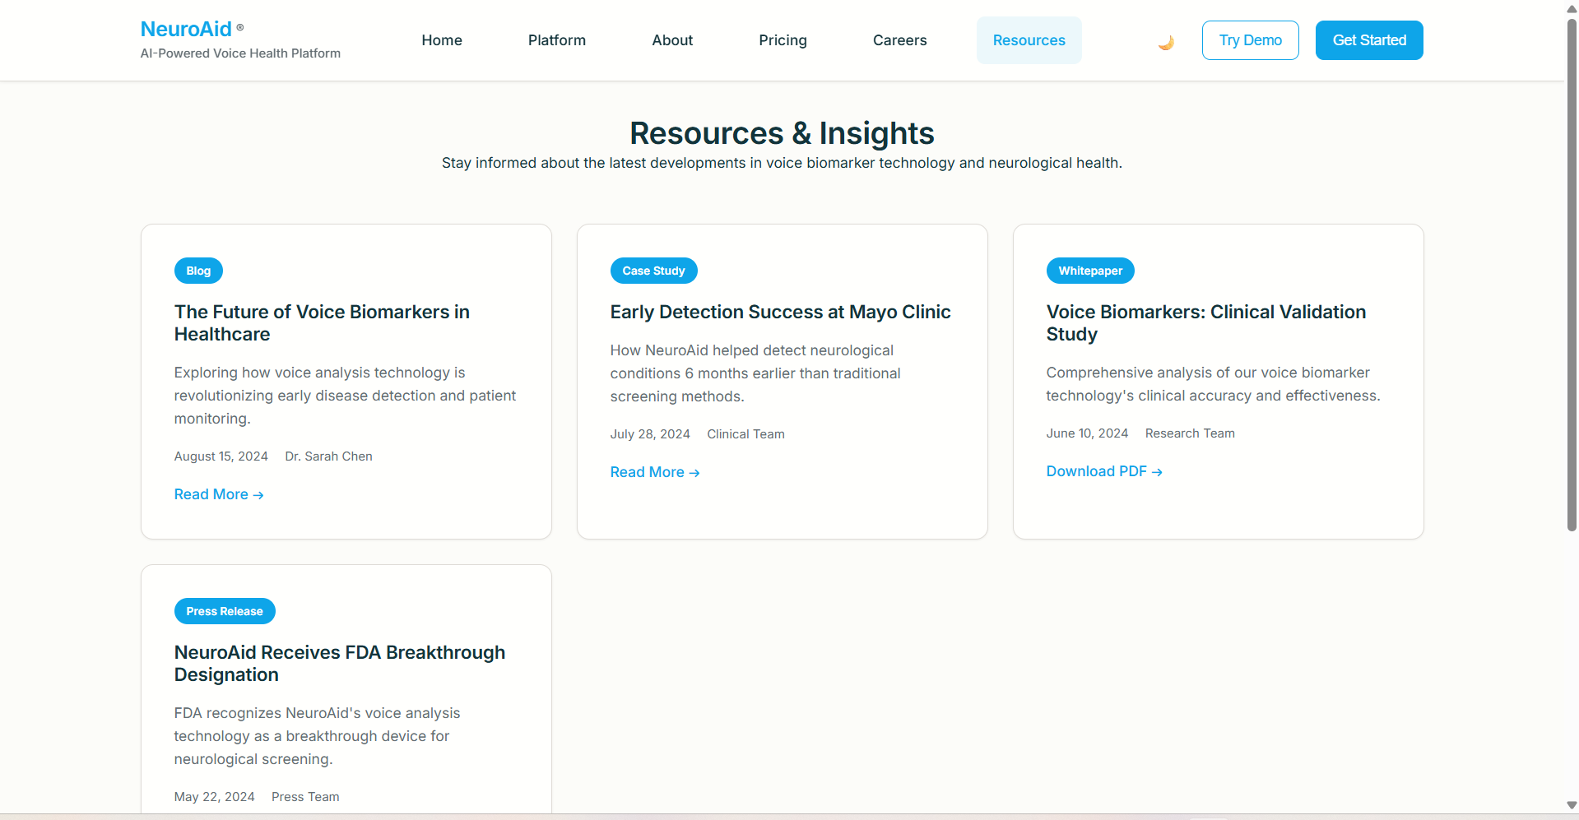This screenshot has width=1579, height=820.
Task: Click the 'AI-Powered Voice Health Platform' tagline
Action: coord(240,53)
